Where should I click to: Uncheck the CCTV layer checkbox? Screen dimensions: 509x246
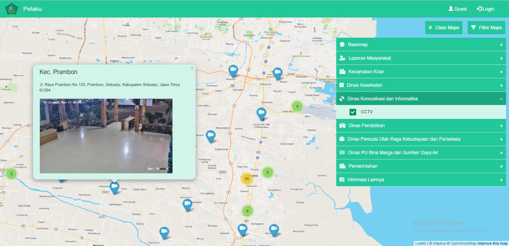coord(353,112)
